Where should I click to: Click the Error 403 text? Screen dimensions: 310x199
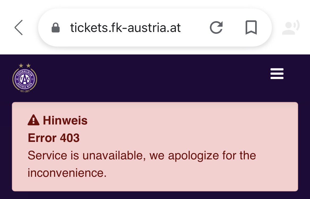(x=54, y=138)
